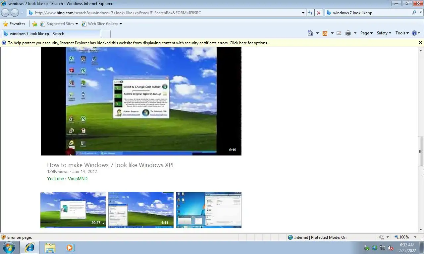
Task: Click 'Error on page.' status text
Action: point(20,237)
